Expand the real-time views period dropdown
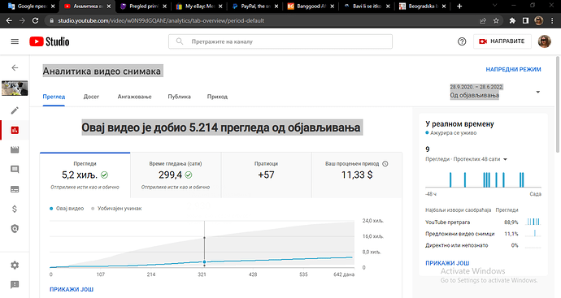 point(505,159)
